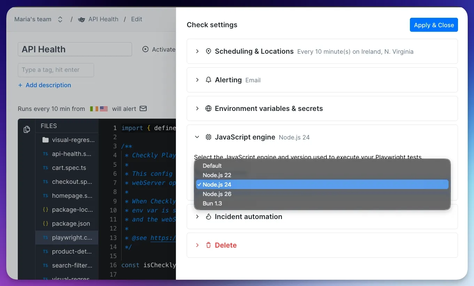
Task: Click the bell icon beside Alerting
Action: [x=209, y=80]
